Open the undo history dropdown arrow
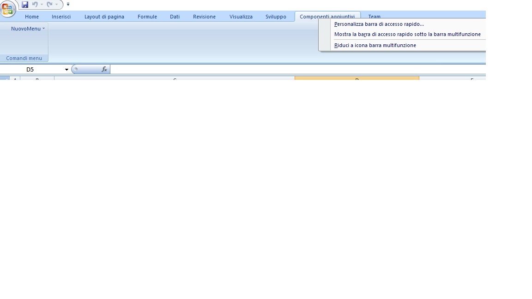The width and height of the screenshot is (532, 299). (42, 5)
